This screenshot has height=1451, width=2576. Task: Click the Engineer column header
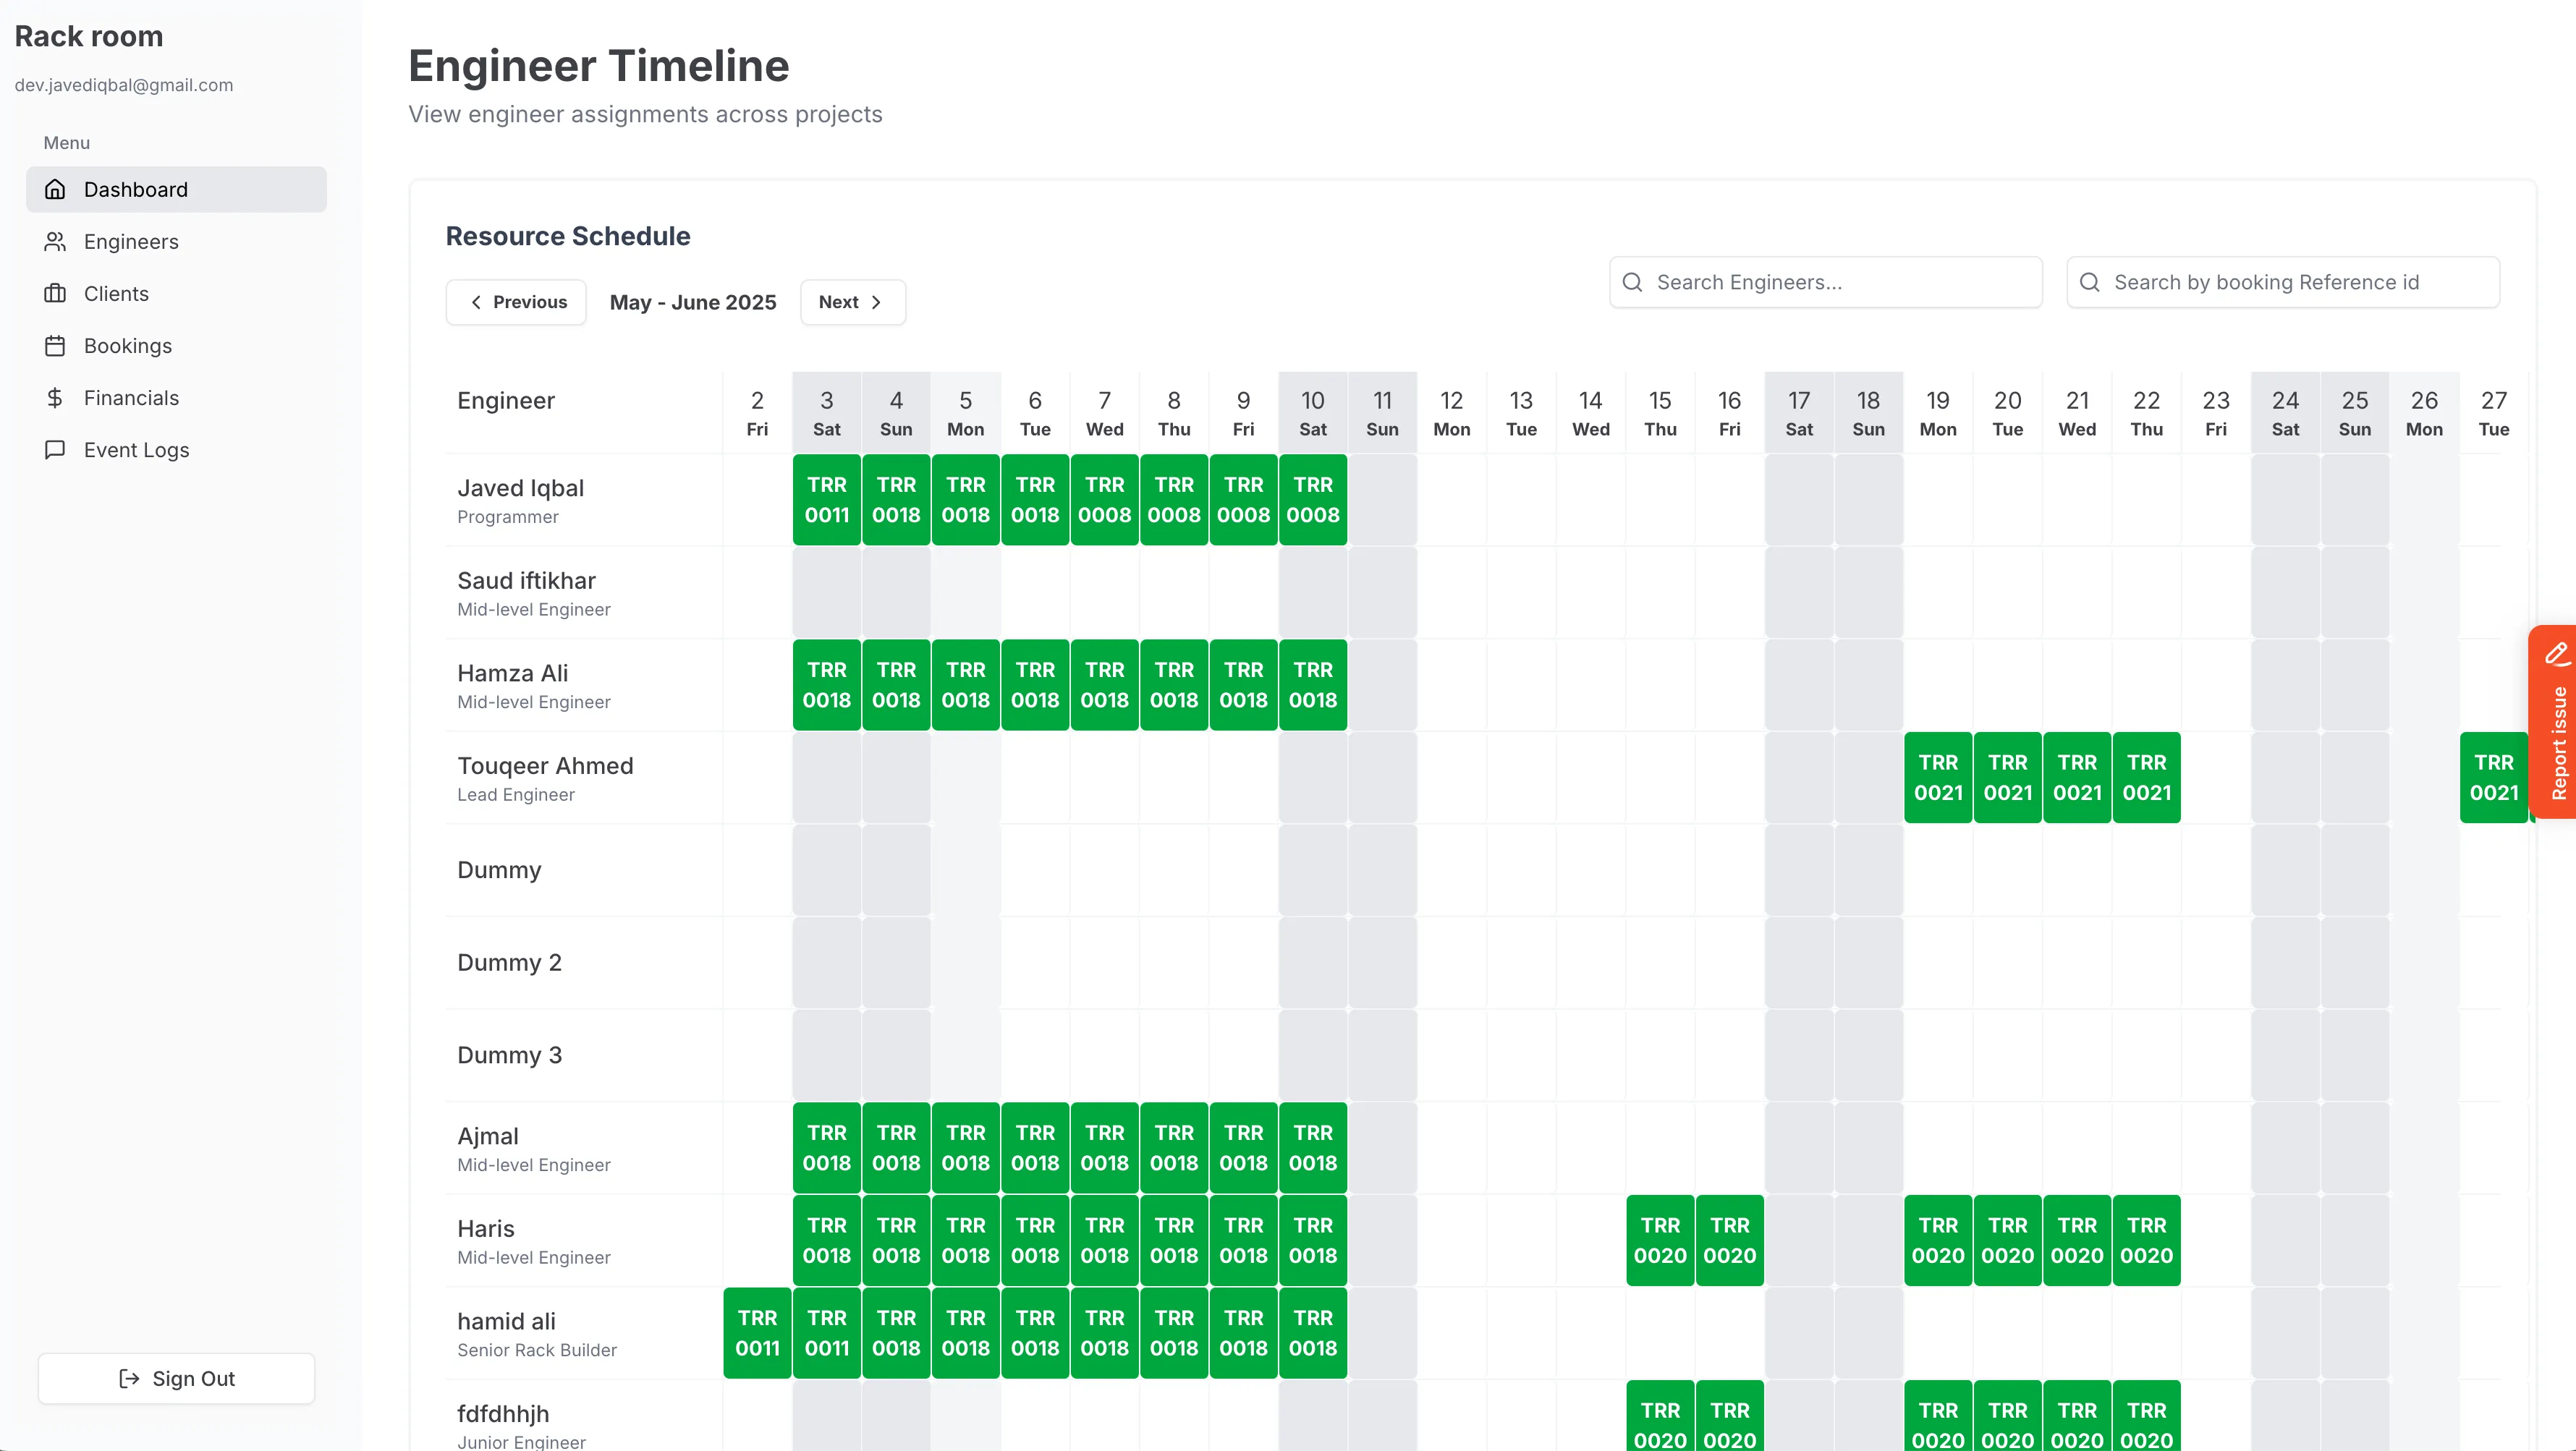point(506,401)
